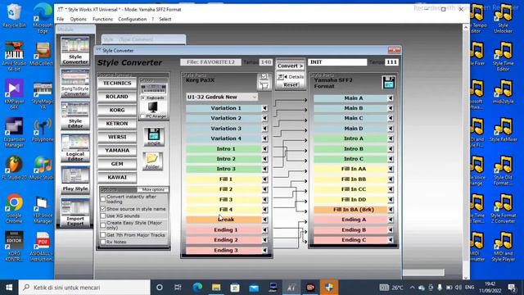
Task: Open the Style Editor module
Action: [75, 116]
